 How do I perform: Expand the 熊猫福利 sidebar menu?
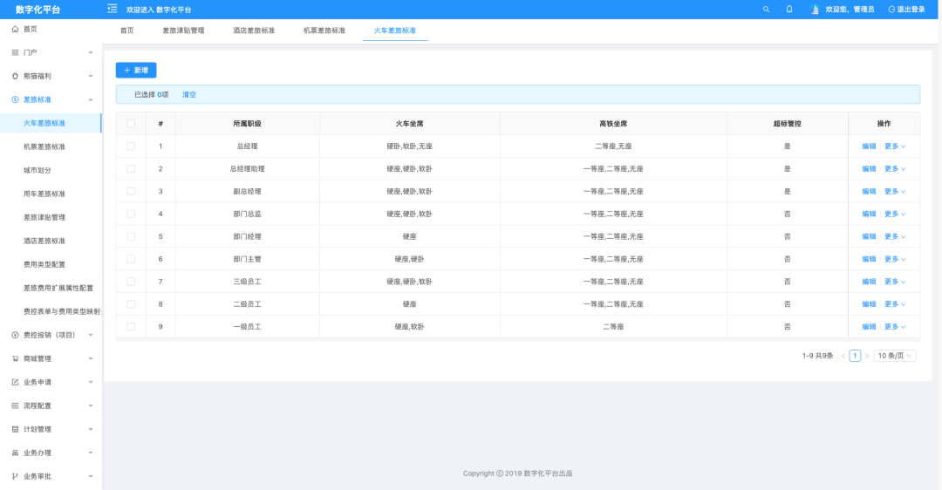(91, 76)
